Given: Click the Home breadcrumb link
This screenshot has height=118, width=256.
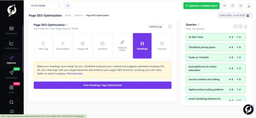Looking at the screenshot, I should pos(68,15).
